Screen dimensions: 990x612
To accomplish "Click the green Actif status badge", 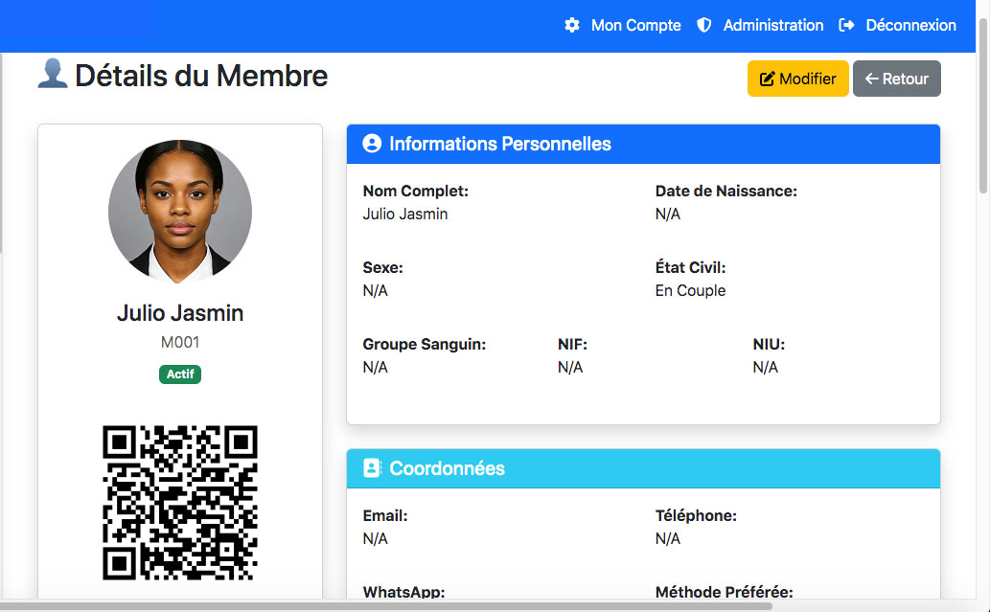I will coord(180,374).
